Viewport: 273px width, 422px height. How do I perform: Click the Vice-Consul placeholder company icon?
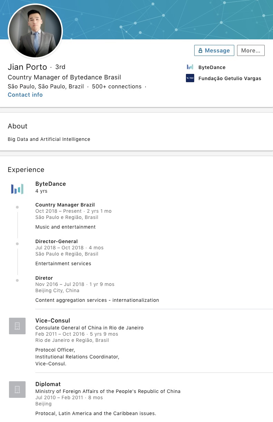click(x=17, y=326)
